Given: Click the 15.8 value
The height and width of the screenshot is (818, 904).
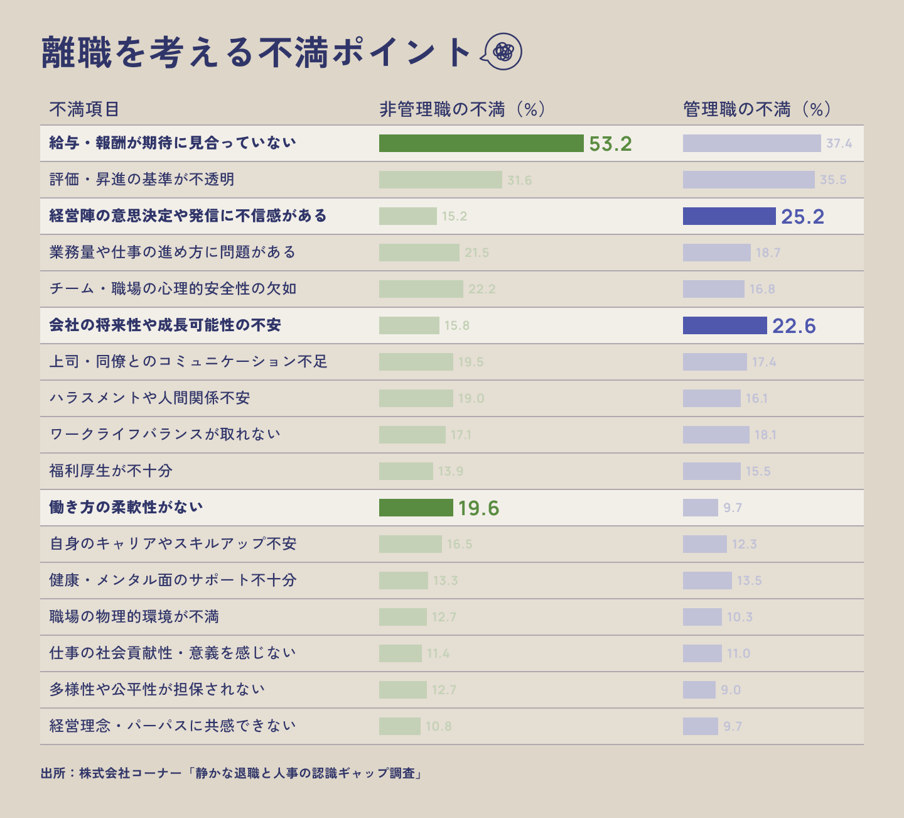Looking at the screenshot, I should 456,325.
